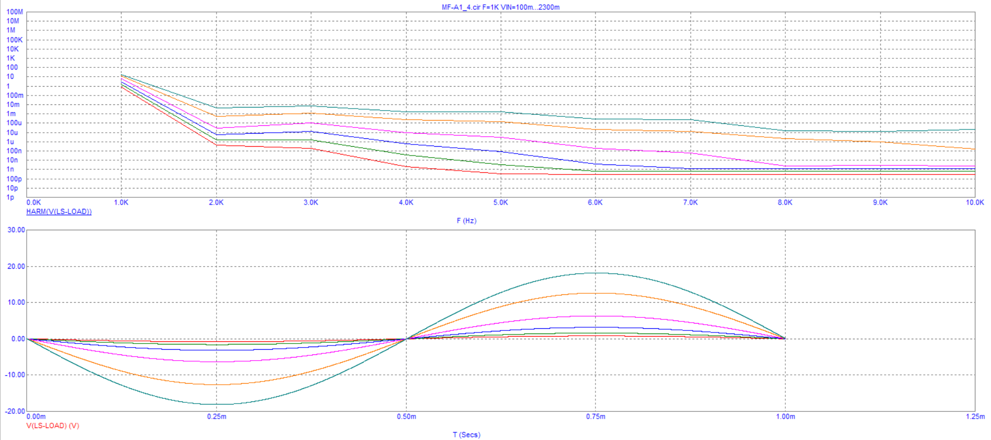Click the 0.25m time tick label

click(x=217, y=417)
